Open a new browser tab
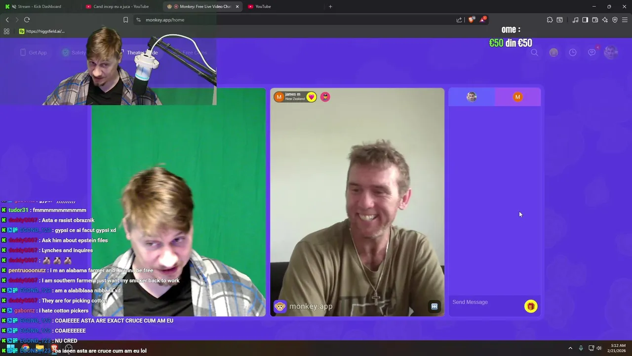This screenshot has height=356, width=632. [x=330, y=6]
